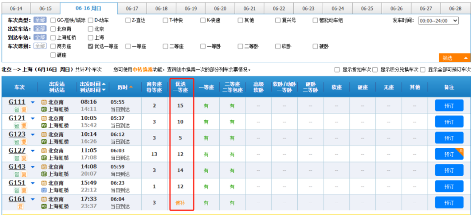
Task: Uncheck the 优选一等座 seat type checkbox
Action: [x=90, y=46]
